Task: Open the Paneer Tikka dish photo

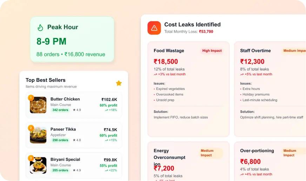Action: (38, 135)
